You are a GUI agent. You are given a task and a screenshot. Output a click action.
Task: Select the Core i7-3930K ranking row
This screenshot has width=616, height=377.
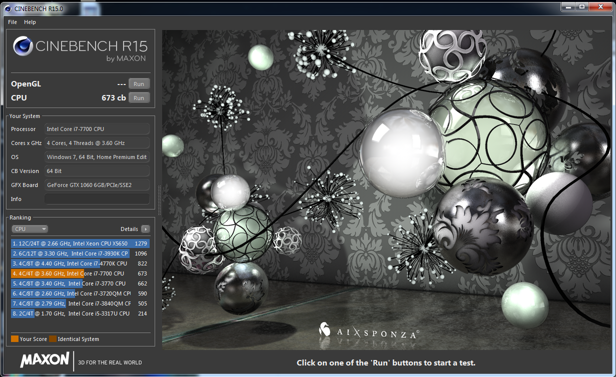click(80, 253)
